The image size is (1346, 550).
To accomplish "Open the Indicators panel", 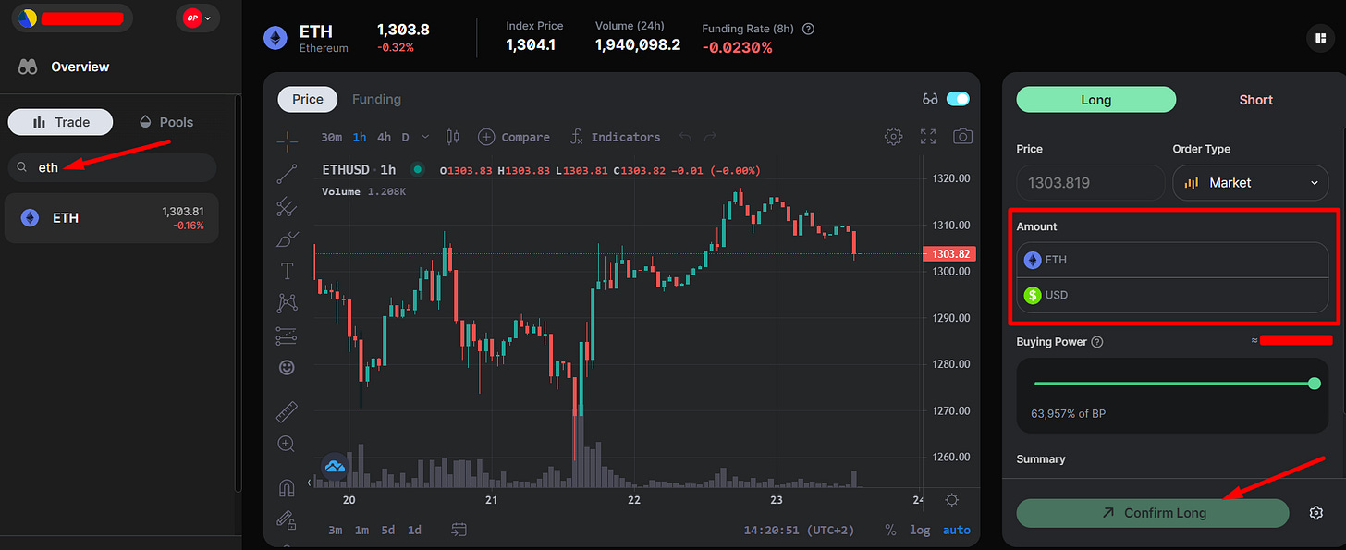I will point(615,136).
